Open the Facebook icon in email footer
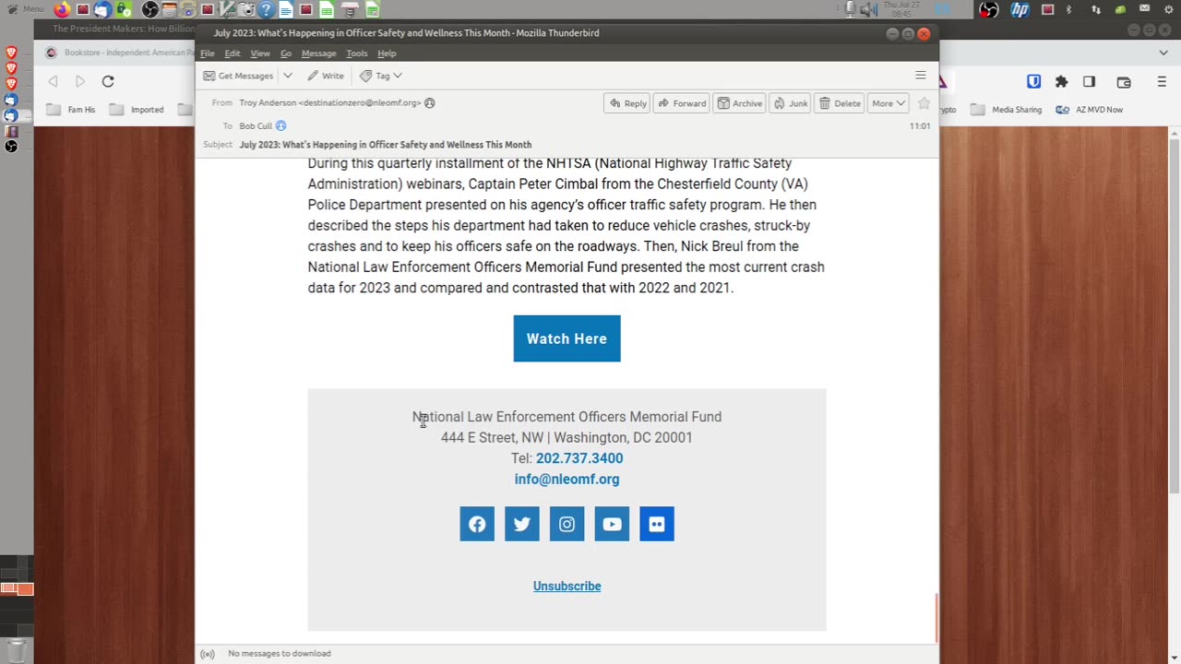Screen dimensions: 1181x664 (x=477, y=524)
